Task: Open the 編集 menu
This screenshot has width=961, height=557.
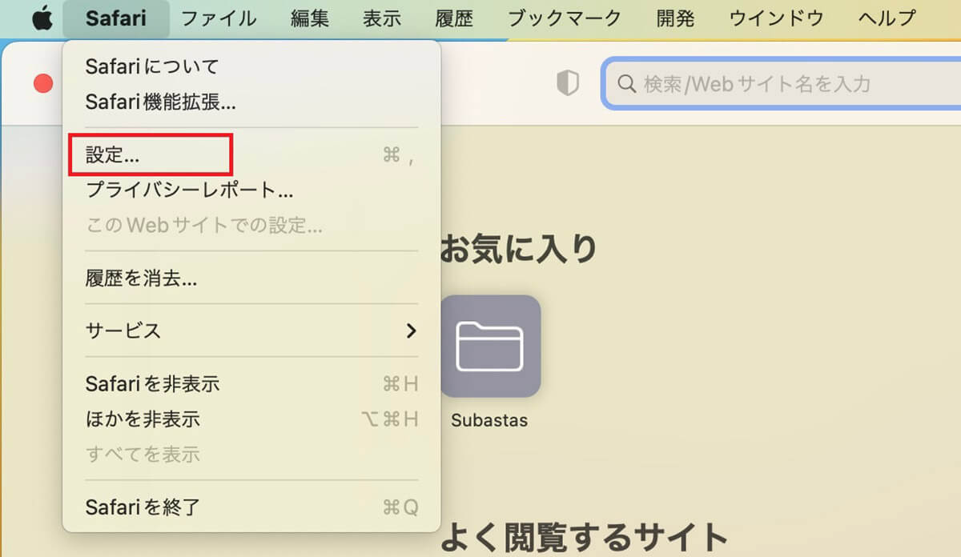Action: tap(310, 18)
